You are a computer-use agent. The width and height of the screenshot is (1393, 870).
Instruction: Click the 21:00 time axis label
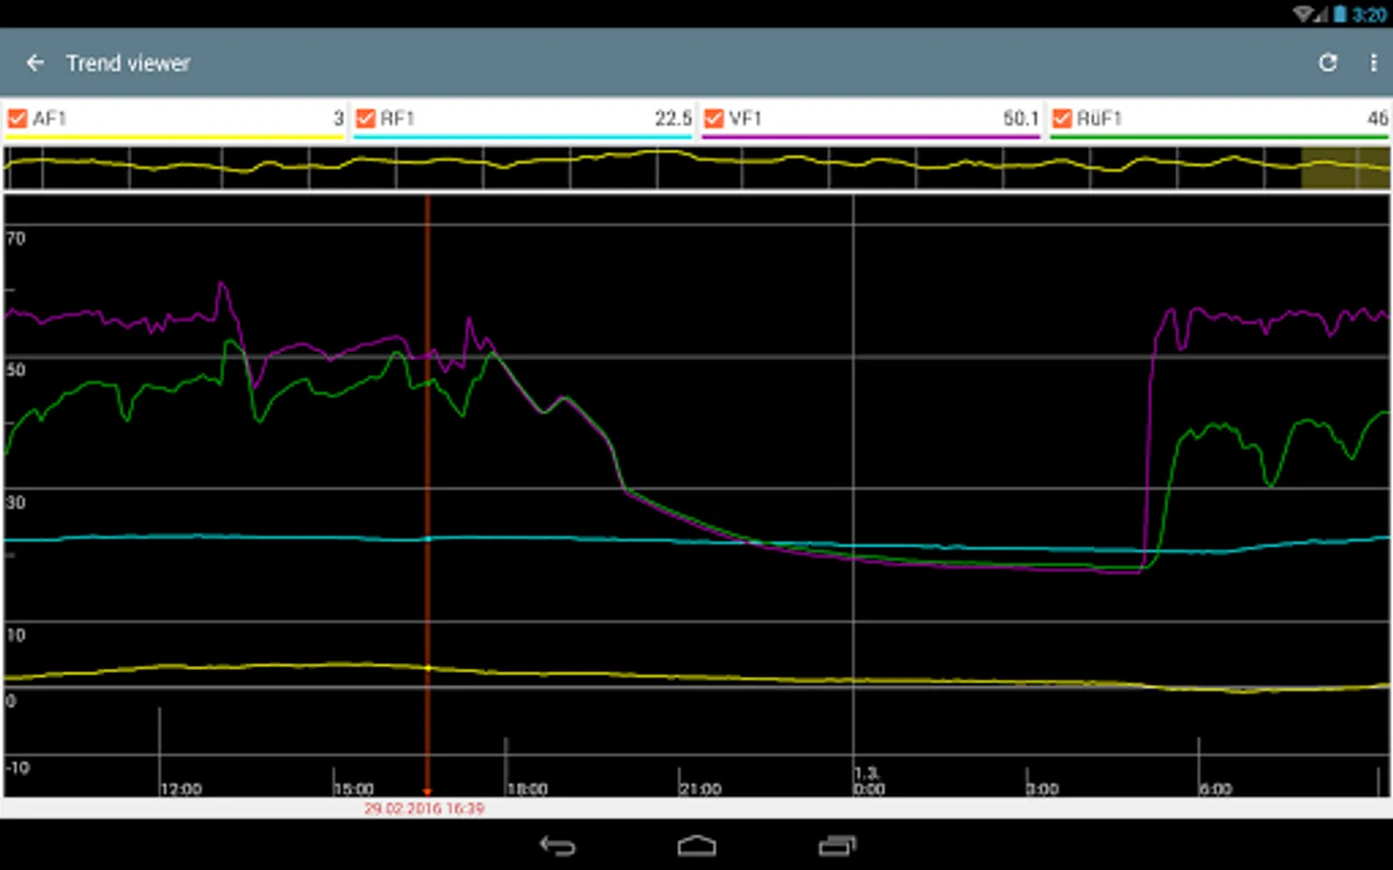[x=700, y=789]
